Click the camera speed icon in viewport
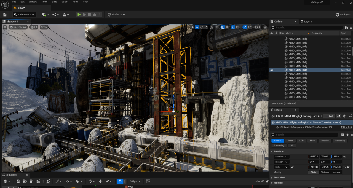 click(x=257, y=27)
